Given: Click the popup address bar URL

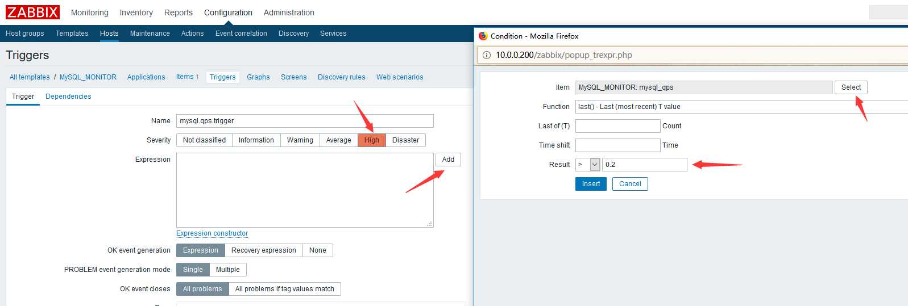Looking at the screenshot, I should (x=563, y=55).
